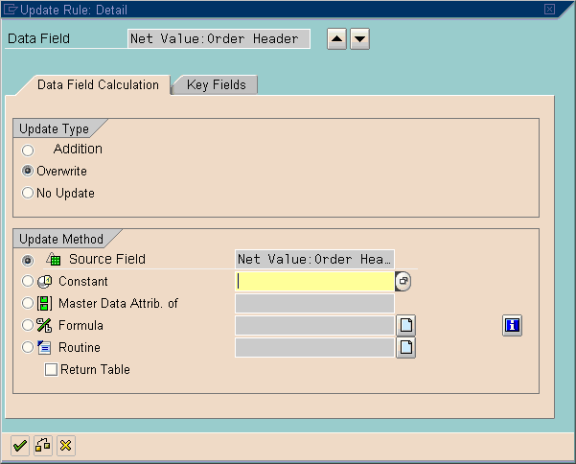Image resolution: width=576 pixels, height=464 pixels.
Task: Open value help for the Constant field
Action: click(403, 282)
